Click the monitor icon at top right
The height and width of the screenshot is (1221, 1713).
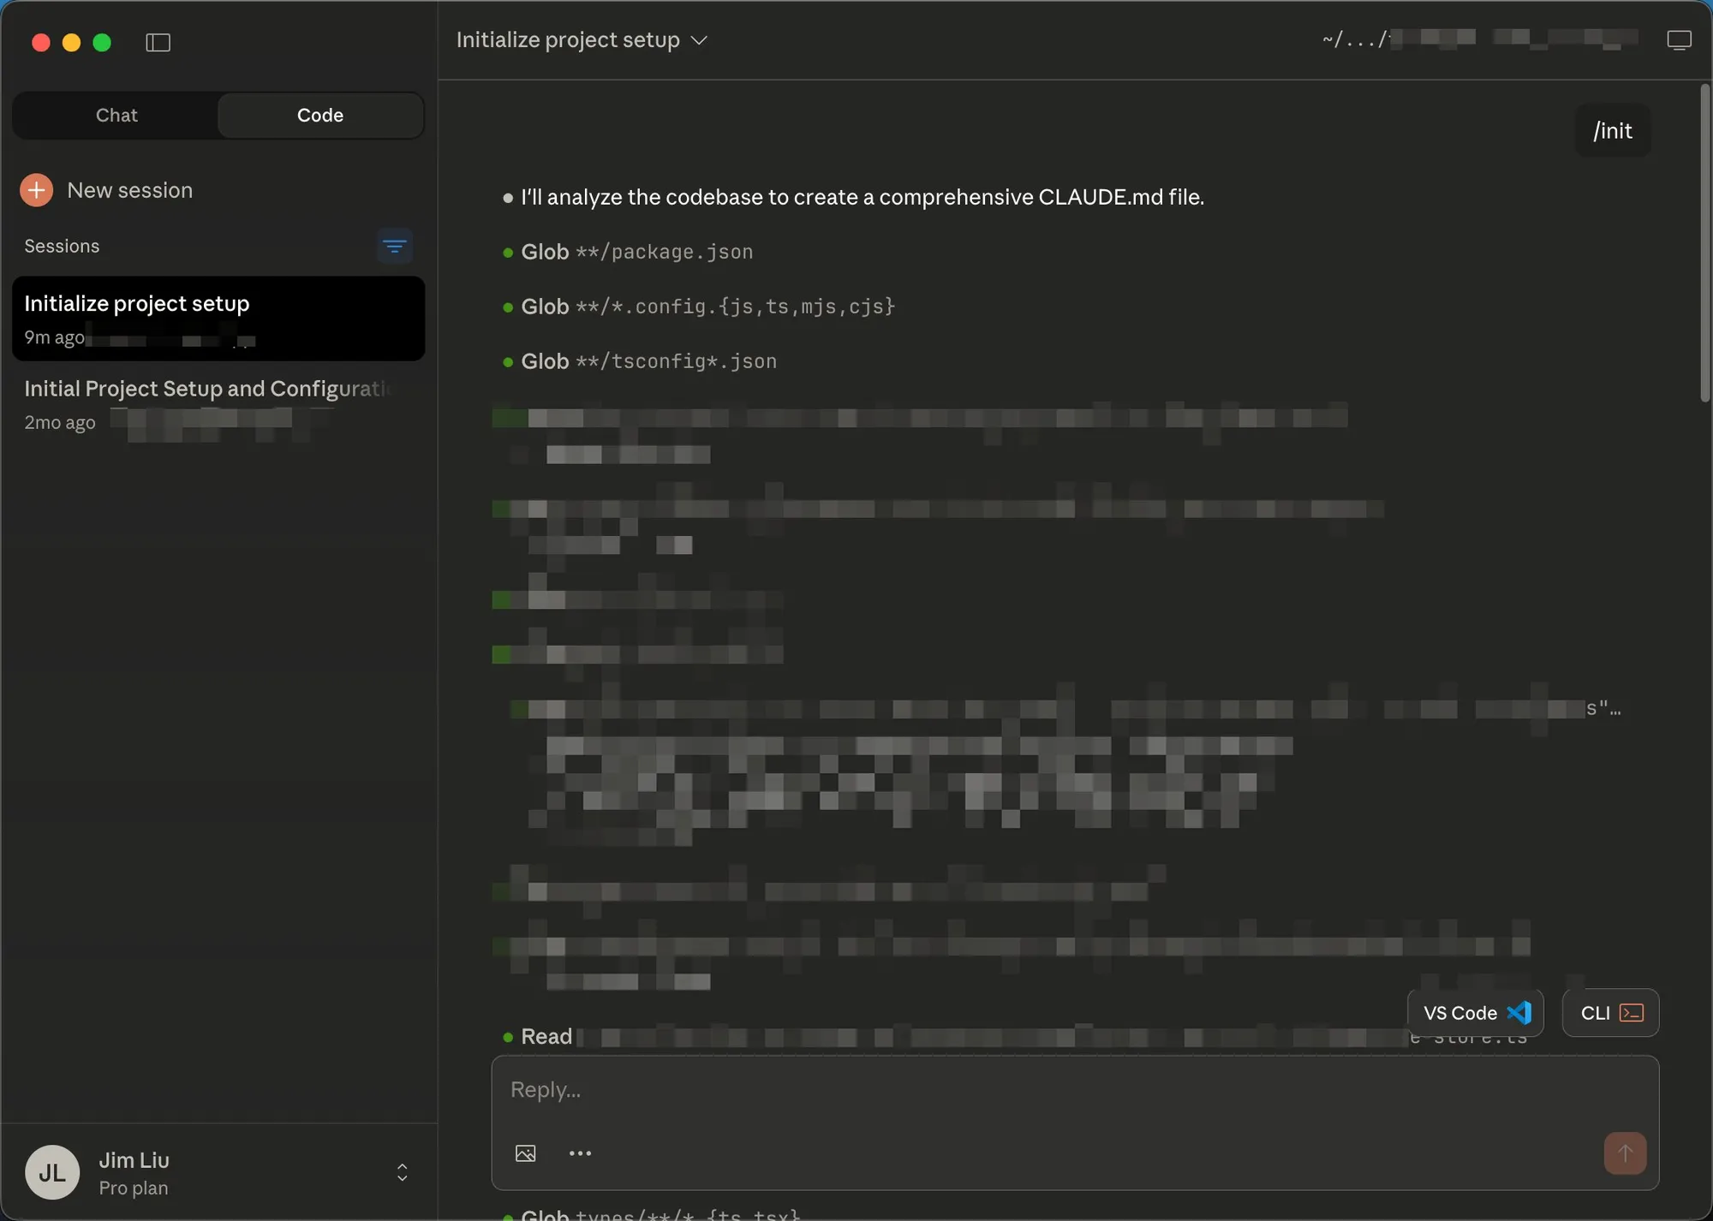click(1679, 40)
